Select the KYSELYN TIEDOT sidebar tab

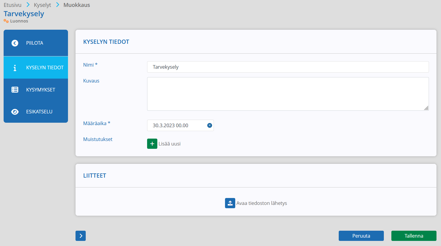(36, 67)
